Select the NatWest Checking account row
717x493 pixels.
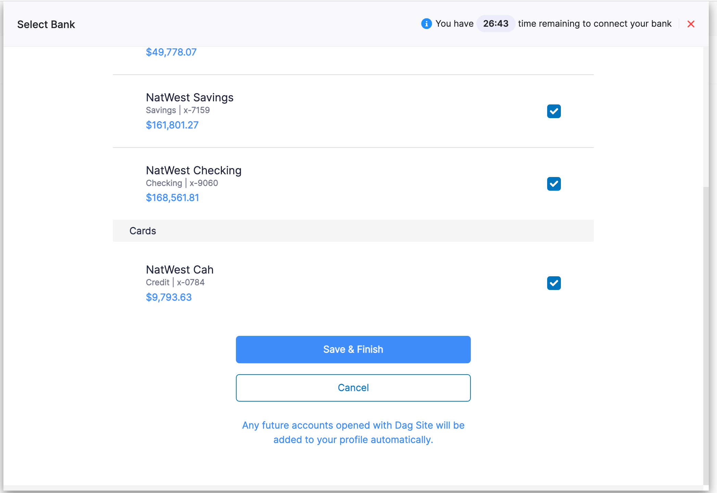(194, 170)
